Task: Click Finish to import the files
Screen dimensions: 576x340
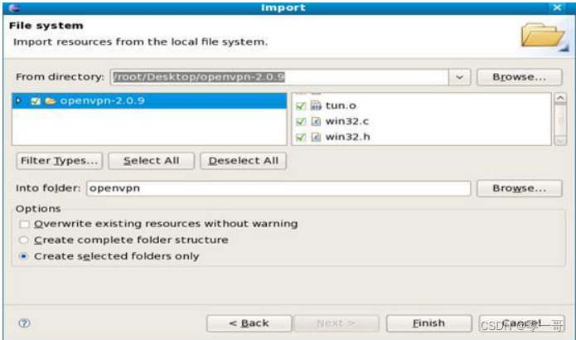Action: (428, 323)
